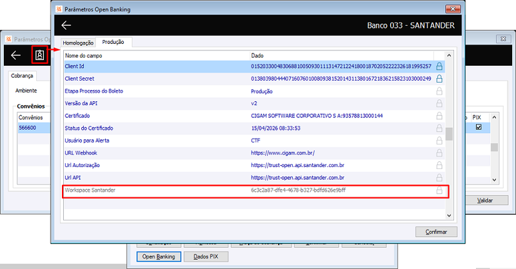Click the lock icon on Url Autorização row
Viewport: 516px width, 269px height.
(439, 165)
